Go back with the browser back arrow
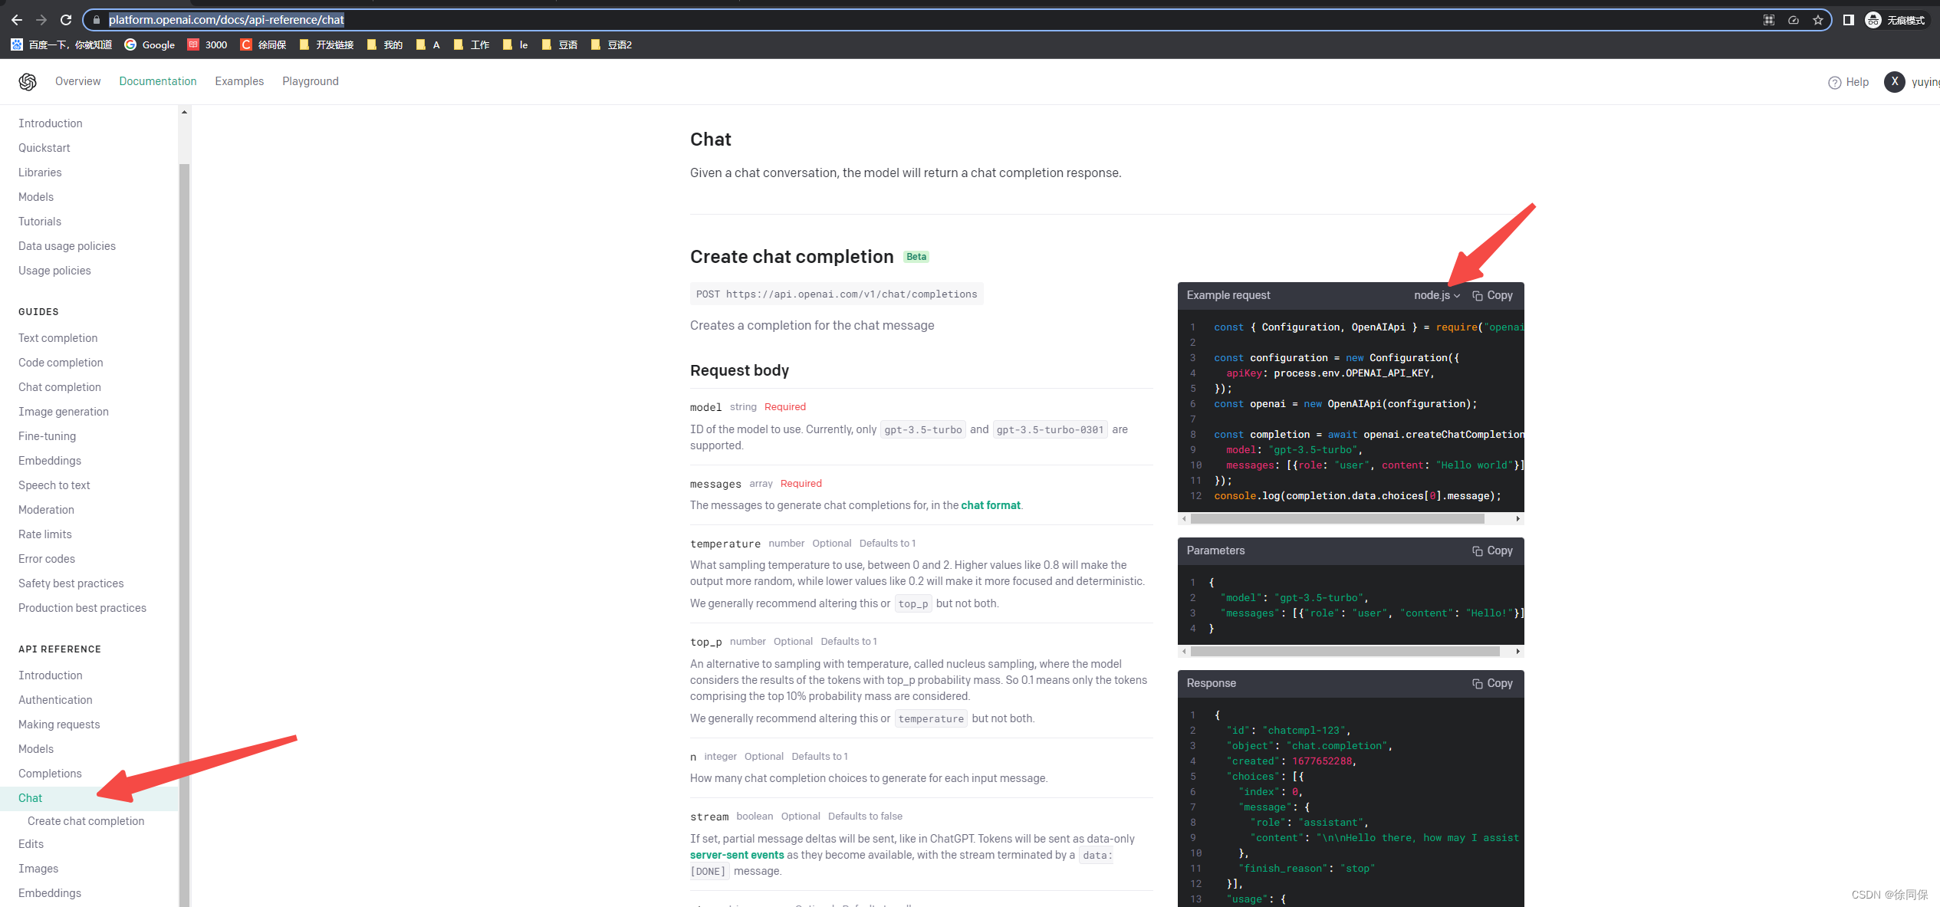This screenshot has height=907, width=1940. [17, 20]
